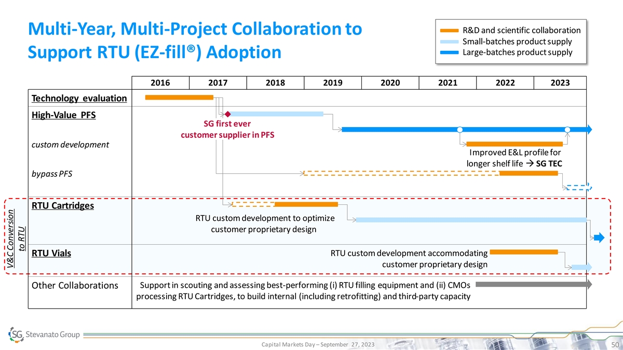Click the light blue arrow in RTU Vials row
The image size is (623, 350).
coord(582,267)
